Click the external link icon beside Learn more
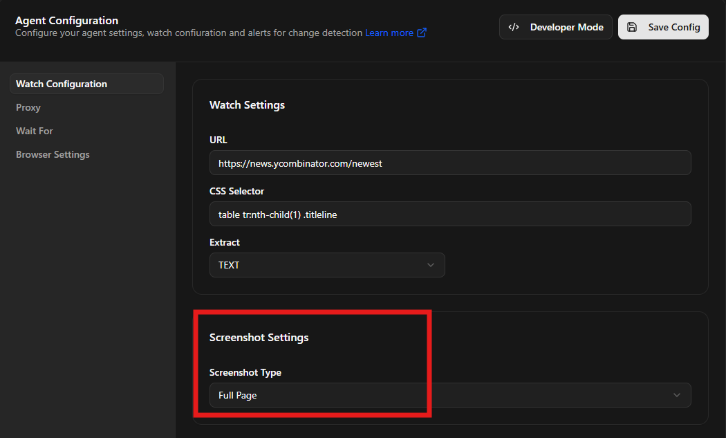726x438 pixels. 422,33
